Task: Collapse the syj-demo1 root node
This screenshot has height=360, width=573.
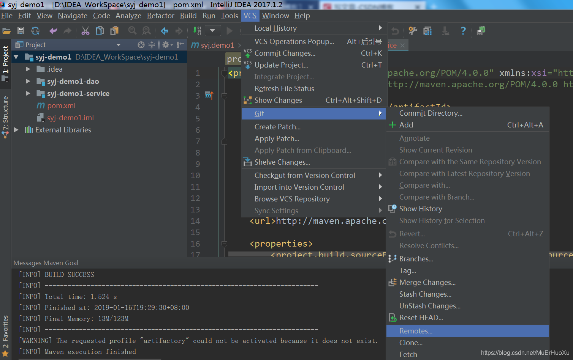Action: coord(16,57)
